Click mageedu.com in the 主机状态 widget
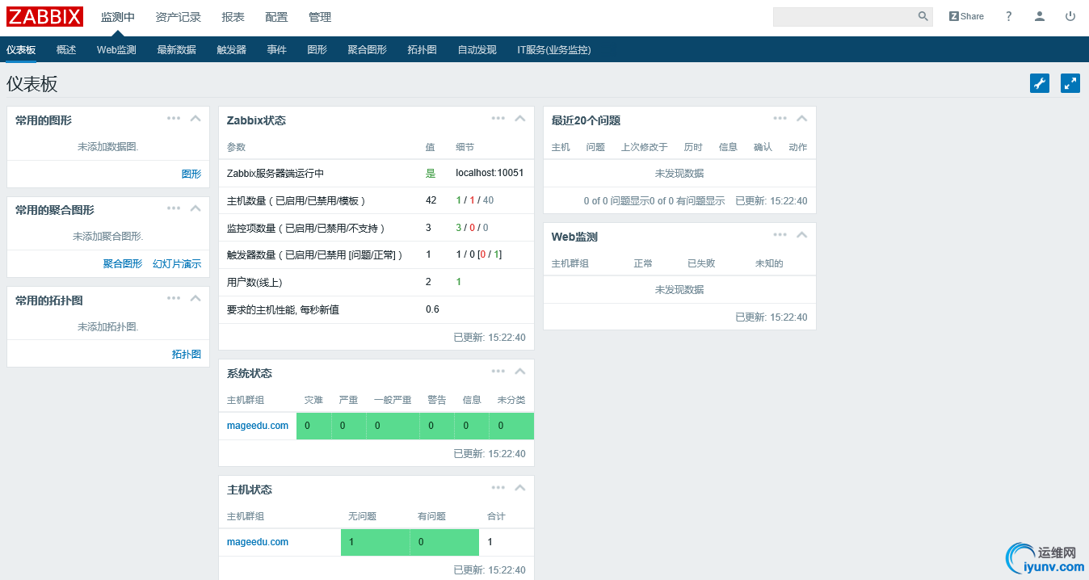1089x580 pixels. click(x=258, y=542)
